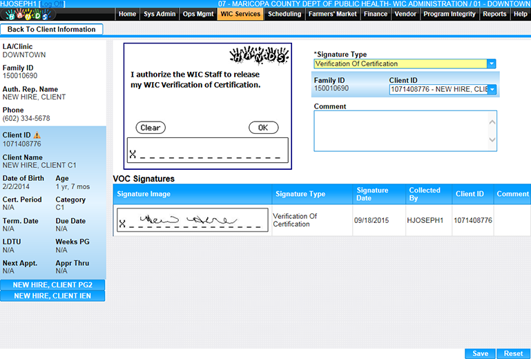Switch to NEW HIRE, CLIENT PG2
531x359 pixels.
(52, 285)
